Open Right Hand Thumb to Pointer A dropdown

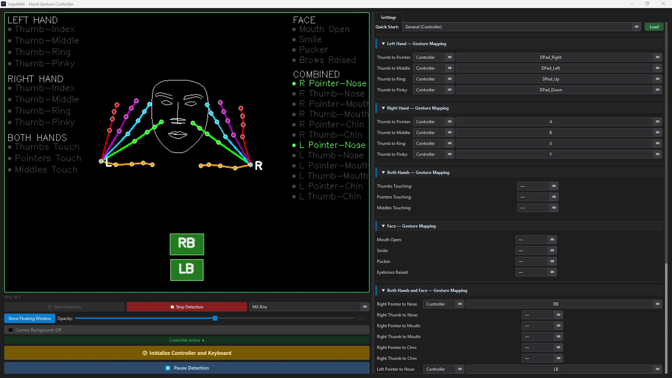pyautogui.click(x=559, y=122)
